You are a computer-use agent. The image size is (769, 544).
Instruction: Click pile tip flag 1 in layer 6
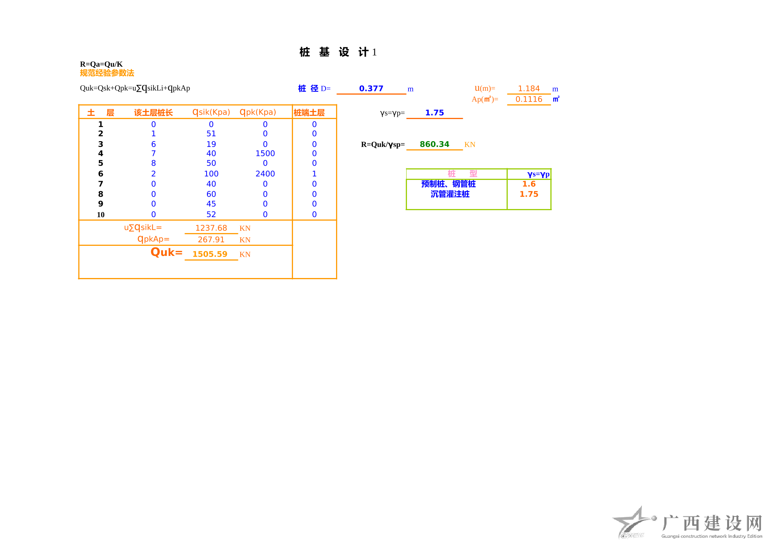coord(314,174)
